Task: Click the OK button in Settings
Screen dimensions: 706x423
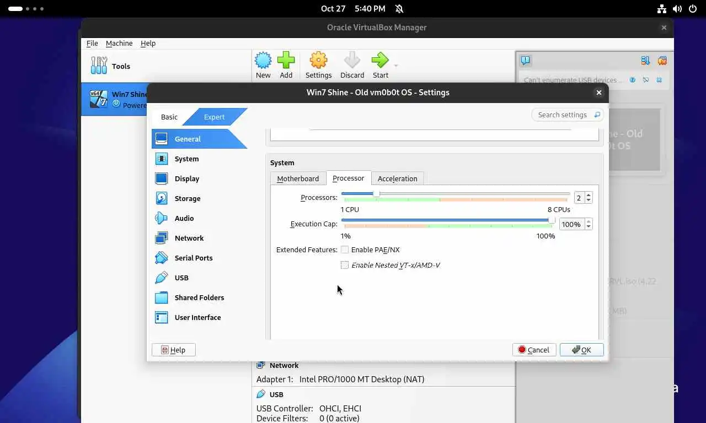Action: click(x=581, y=350)
